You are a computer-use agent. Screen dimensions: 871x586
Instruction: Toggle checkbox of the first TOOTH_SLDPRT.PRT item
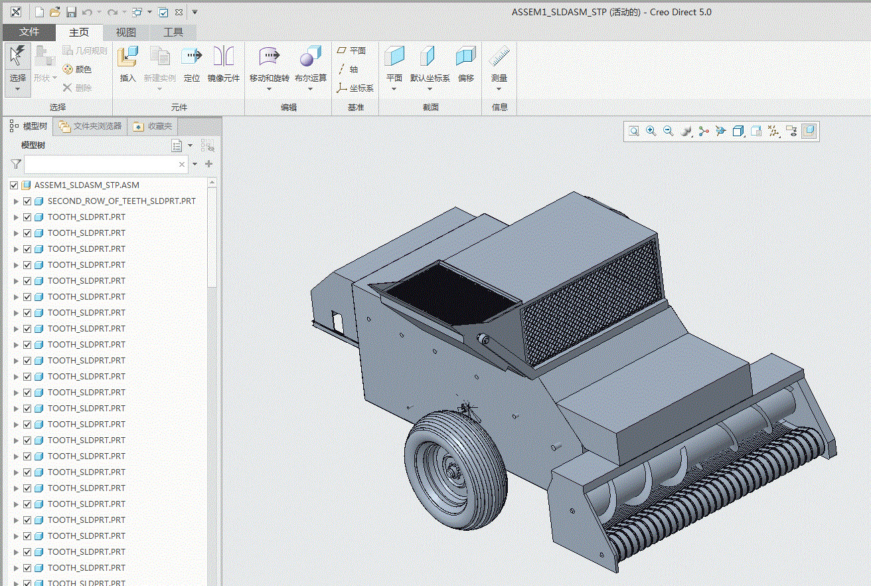(x=27, y=217)
